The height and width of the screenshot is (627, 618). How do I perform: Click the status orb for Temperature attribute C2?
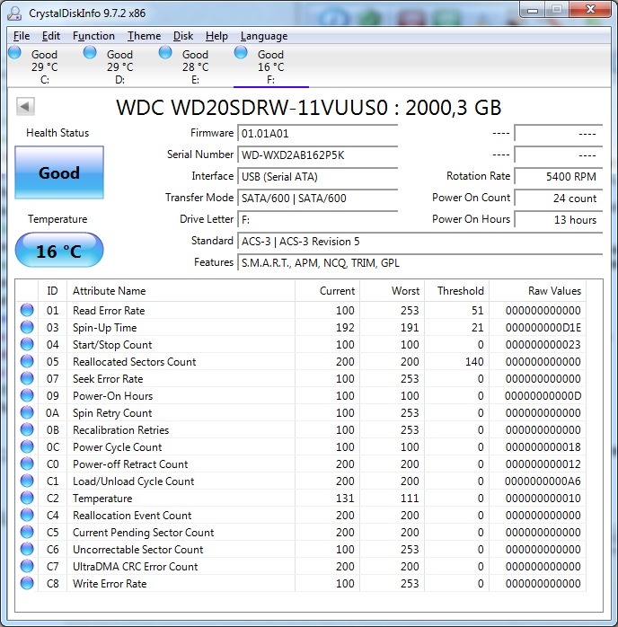point(27,498)
